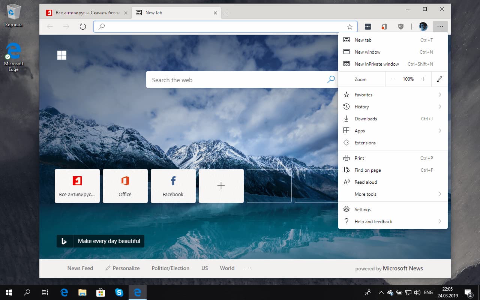This screenshot has width=480, height=300.
Task: Open File Explorer from taskbar
Action: pos(82,292)
